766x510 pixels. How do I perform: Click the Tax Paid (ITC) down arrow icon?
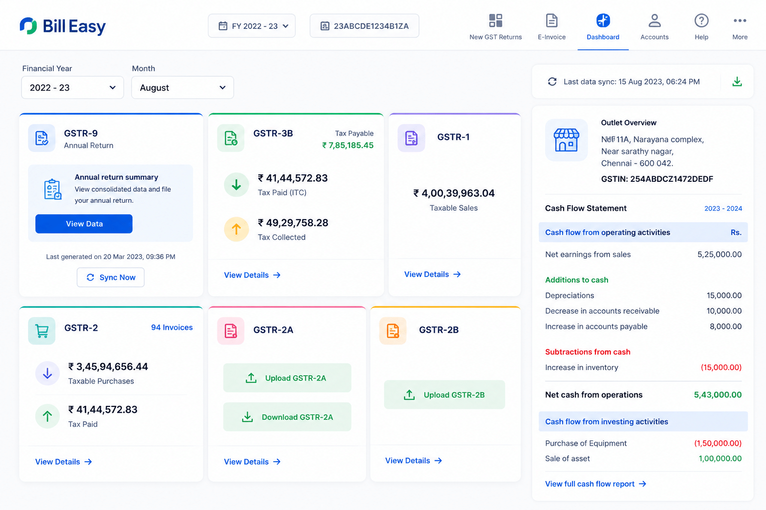pos(236,185)
